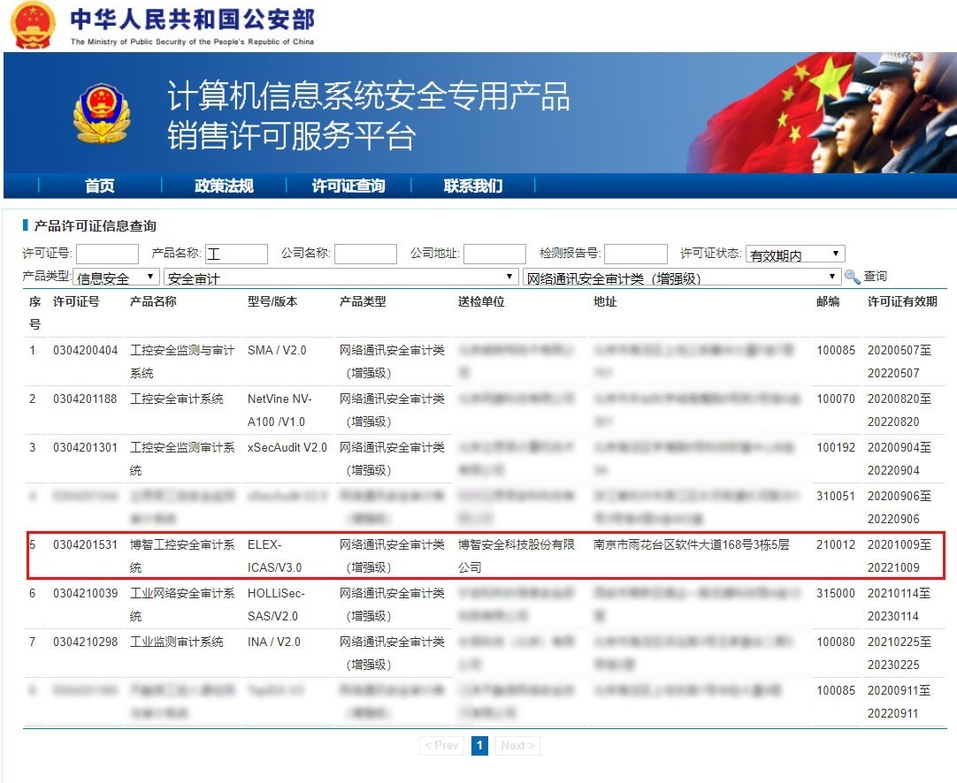Click the 公司名称 input field
Image resolution: width=957 pixels, height=783 pixels.
tap(365, 254)
